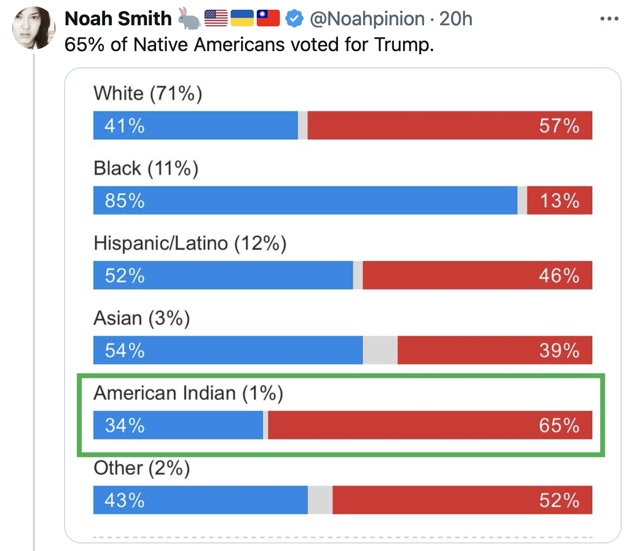
Task: Open the @Noahpinion handle link
Action: pyautogui.click(x=367, y=19)
